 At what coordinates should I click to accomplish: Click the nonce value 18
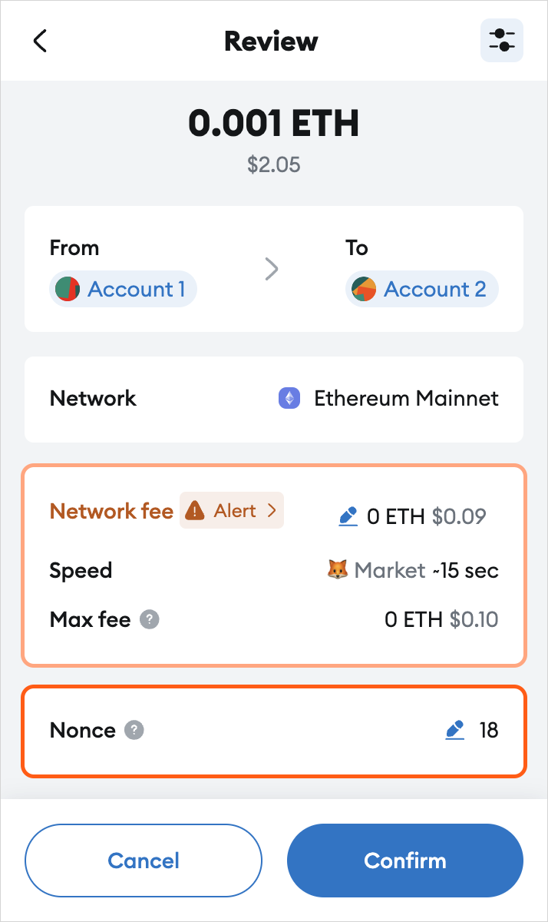pyautogui.click(x=489, y=730)
